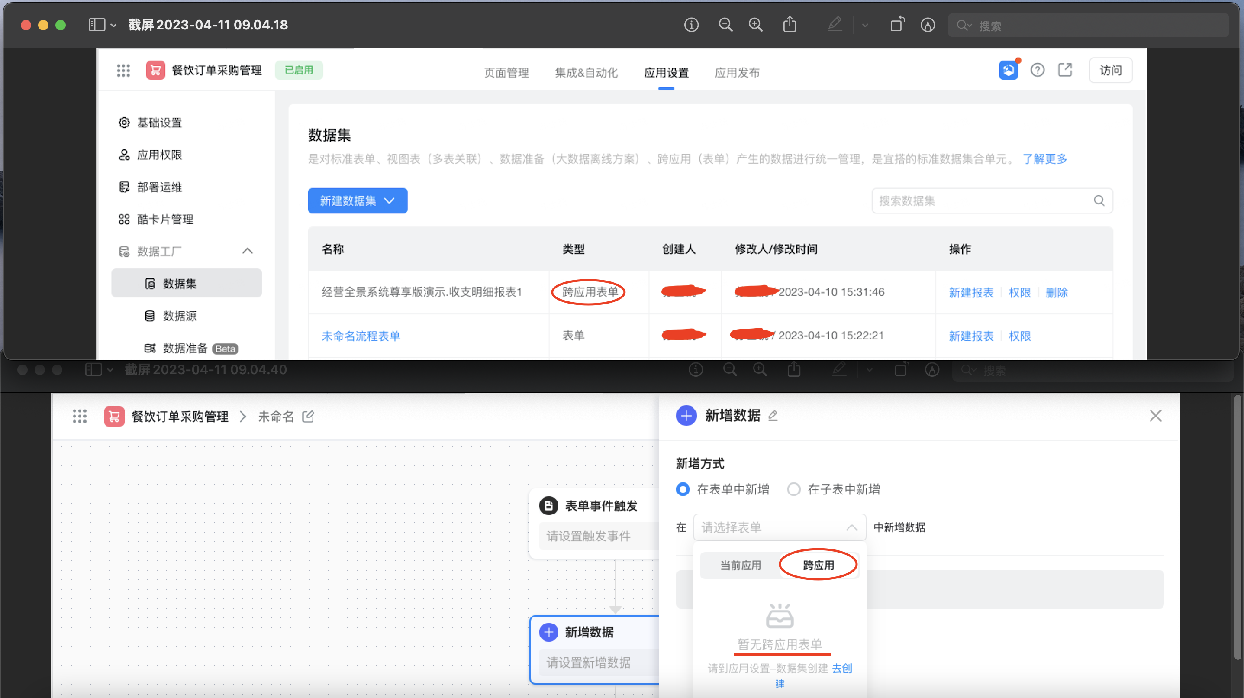
Task: Show image info in front Preview window
Action: [691, 25]
